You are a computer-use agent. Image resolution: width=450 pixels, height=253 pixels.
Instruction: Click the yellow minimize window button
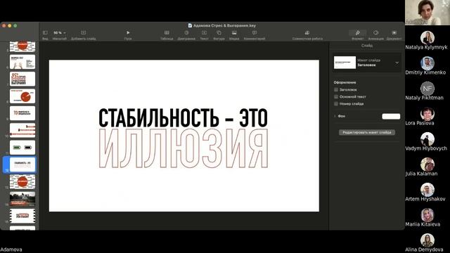click(9, 25)
